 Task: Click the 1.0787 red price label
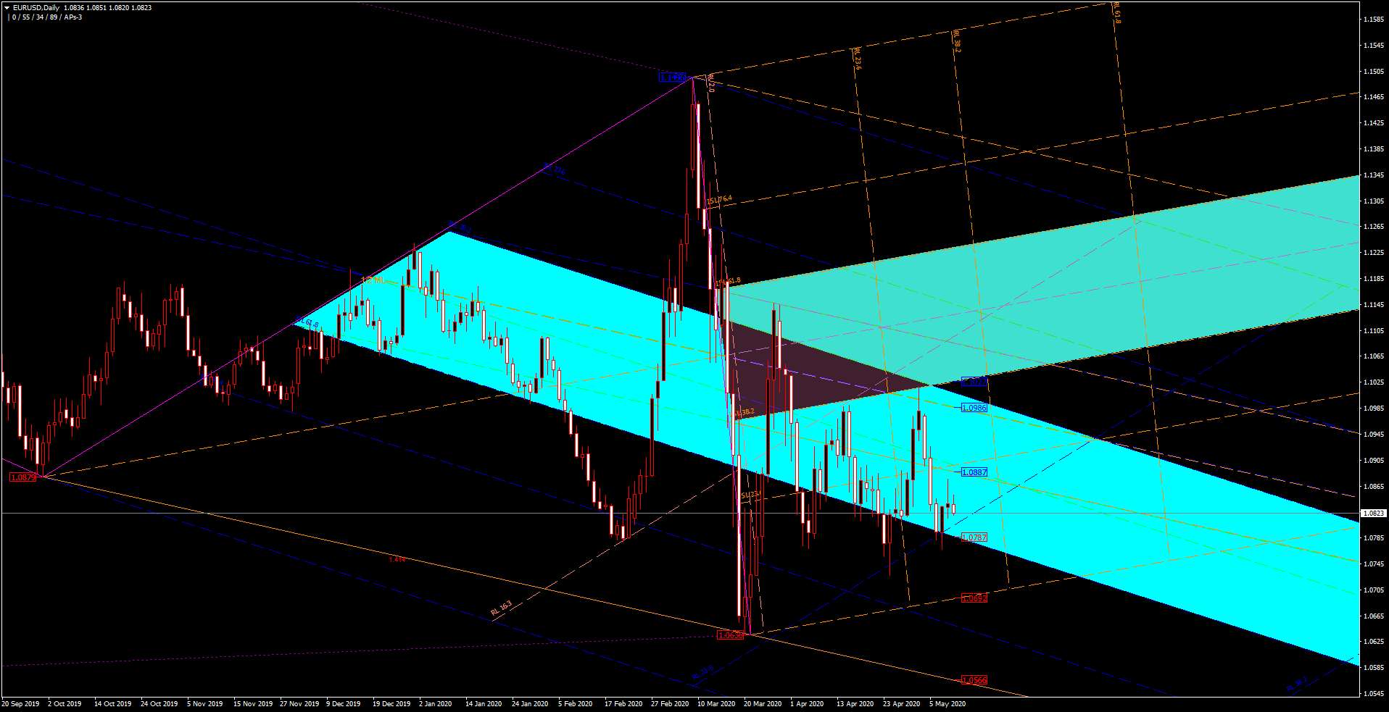point(974,537)
